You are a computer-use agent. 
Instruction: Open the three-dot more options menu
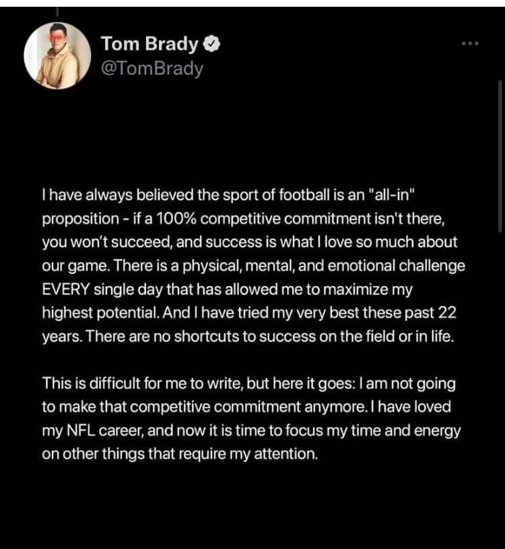pyautogui.click(x=470, y=43)
